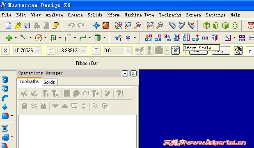Open the Xform menu
The image size is (254, 148).
[113, 15]
